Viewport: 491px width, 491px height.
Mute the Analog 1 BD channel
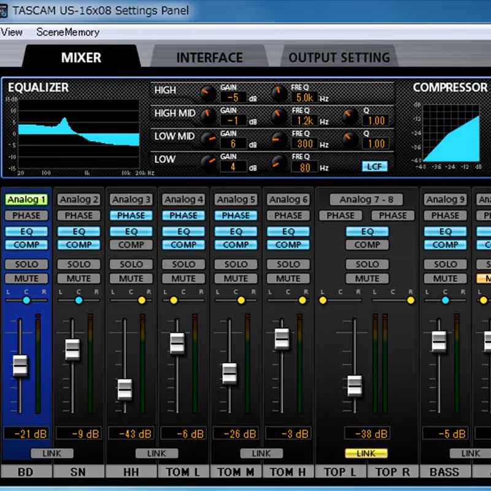click(x=26, y=279)
